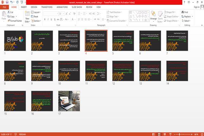The image size is (204, 136).
Task: Click the 60% zoom level
Action: click(x=196, y=134)
